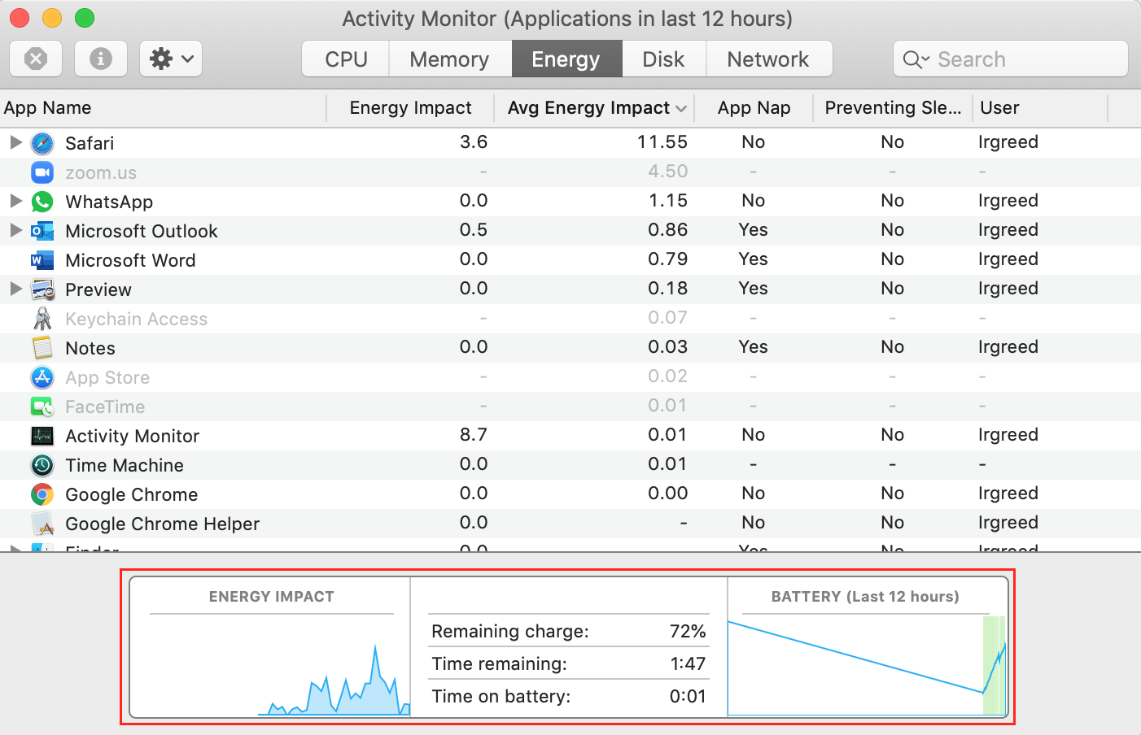
Task: Sort by User column header
Action: [x=1040, y=108]
